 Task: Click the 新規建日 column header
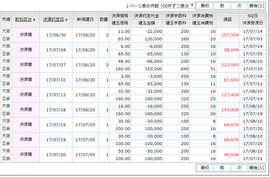pyautogui.click(x=85, y=20)
